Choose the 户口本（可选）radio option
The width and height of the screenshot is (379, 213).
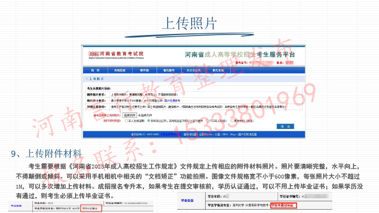(x=207, y=121)
